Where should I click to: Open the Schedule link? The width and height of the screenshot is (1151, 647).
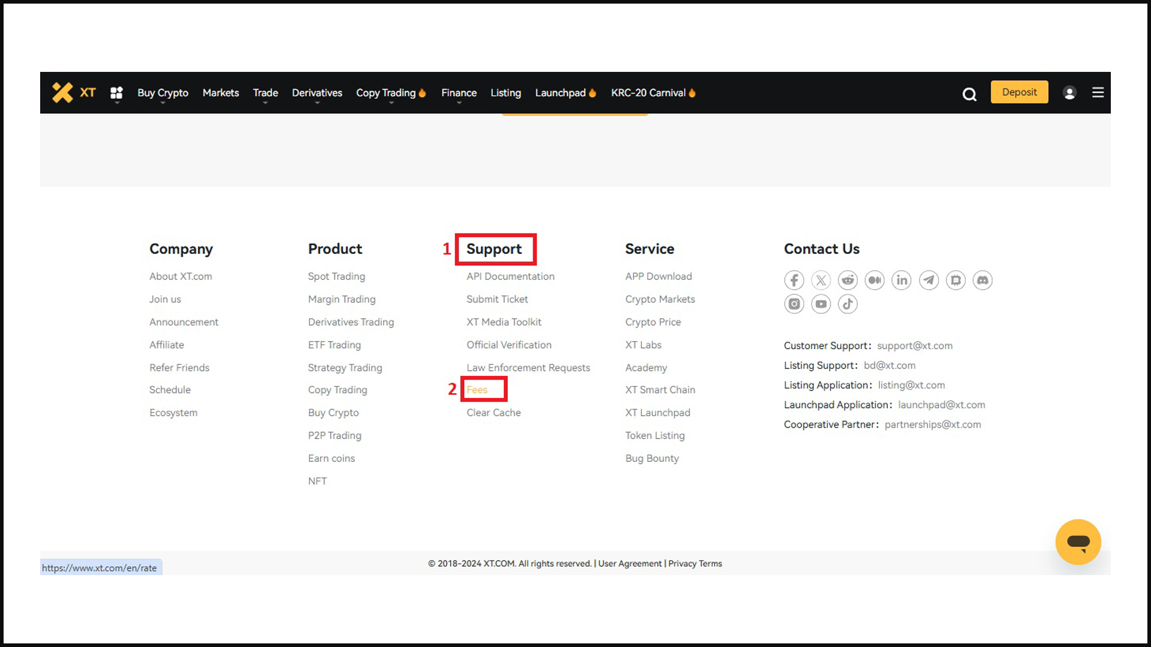point(170,390)
